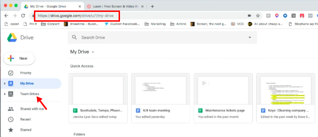Click the red extension icon
Screen dimensions: 318x137
302,16
